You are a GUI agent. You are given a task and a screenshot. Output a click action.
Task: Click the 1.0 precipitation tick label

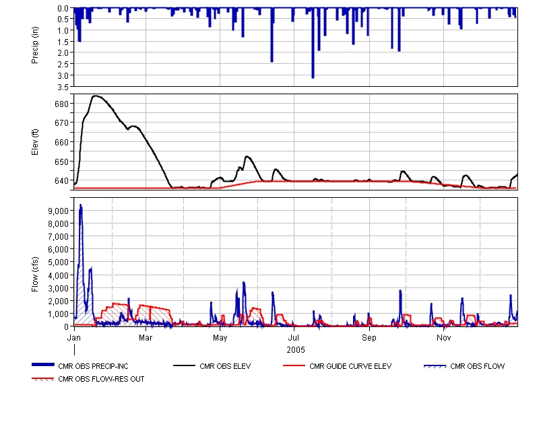click(x=63, y=30)
